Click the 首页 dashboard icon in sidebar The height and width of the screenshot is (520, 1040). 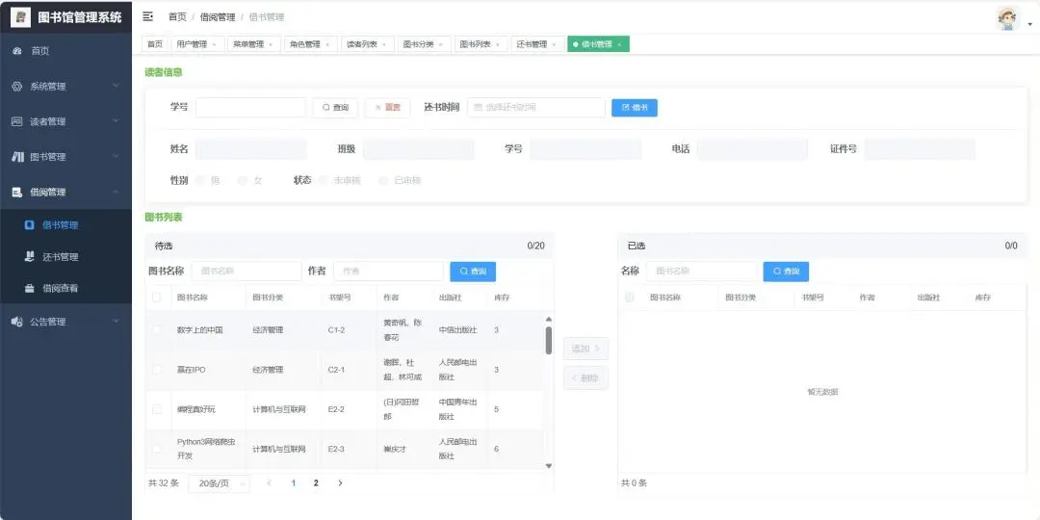coord(17,51)
